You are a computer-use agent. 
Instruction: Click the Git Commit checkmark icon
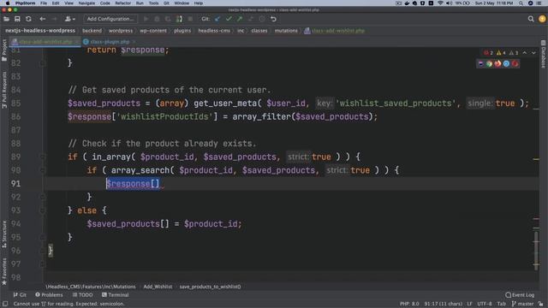(x=229, y=19)
